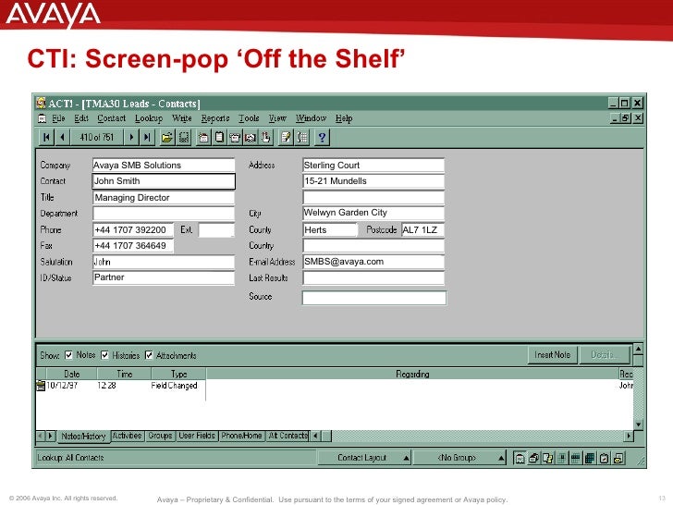Open the Edit menu
This screenshot has width=673, height=505.
pos(81,118)
